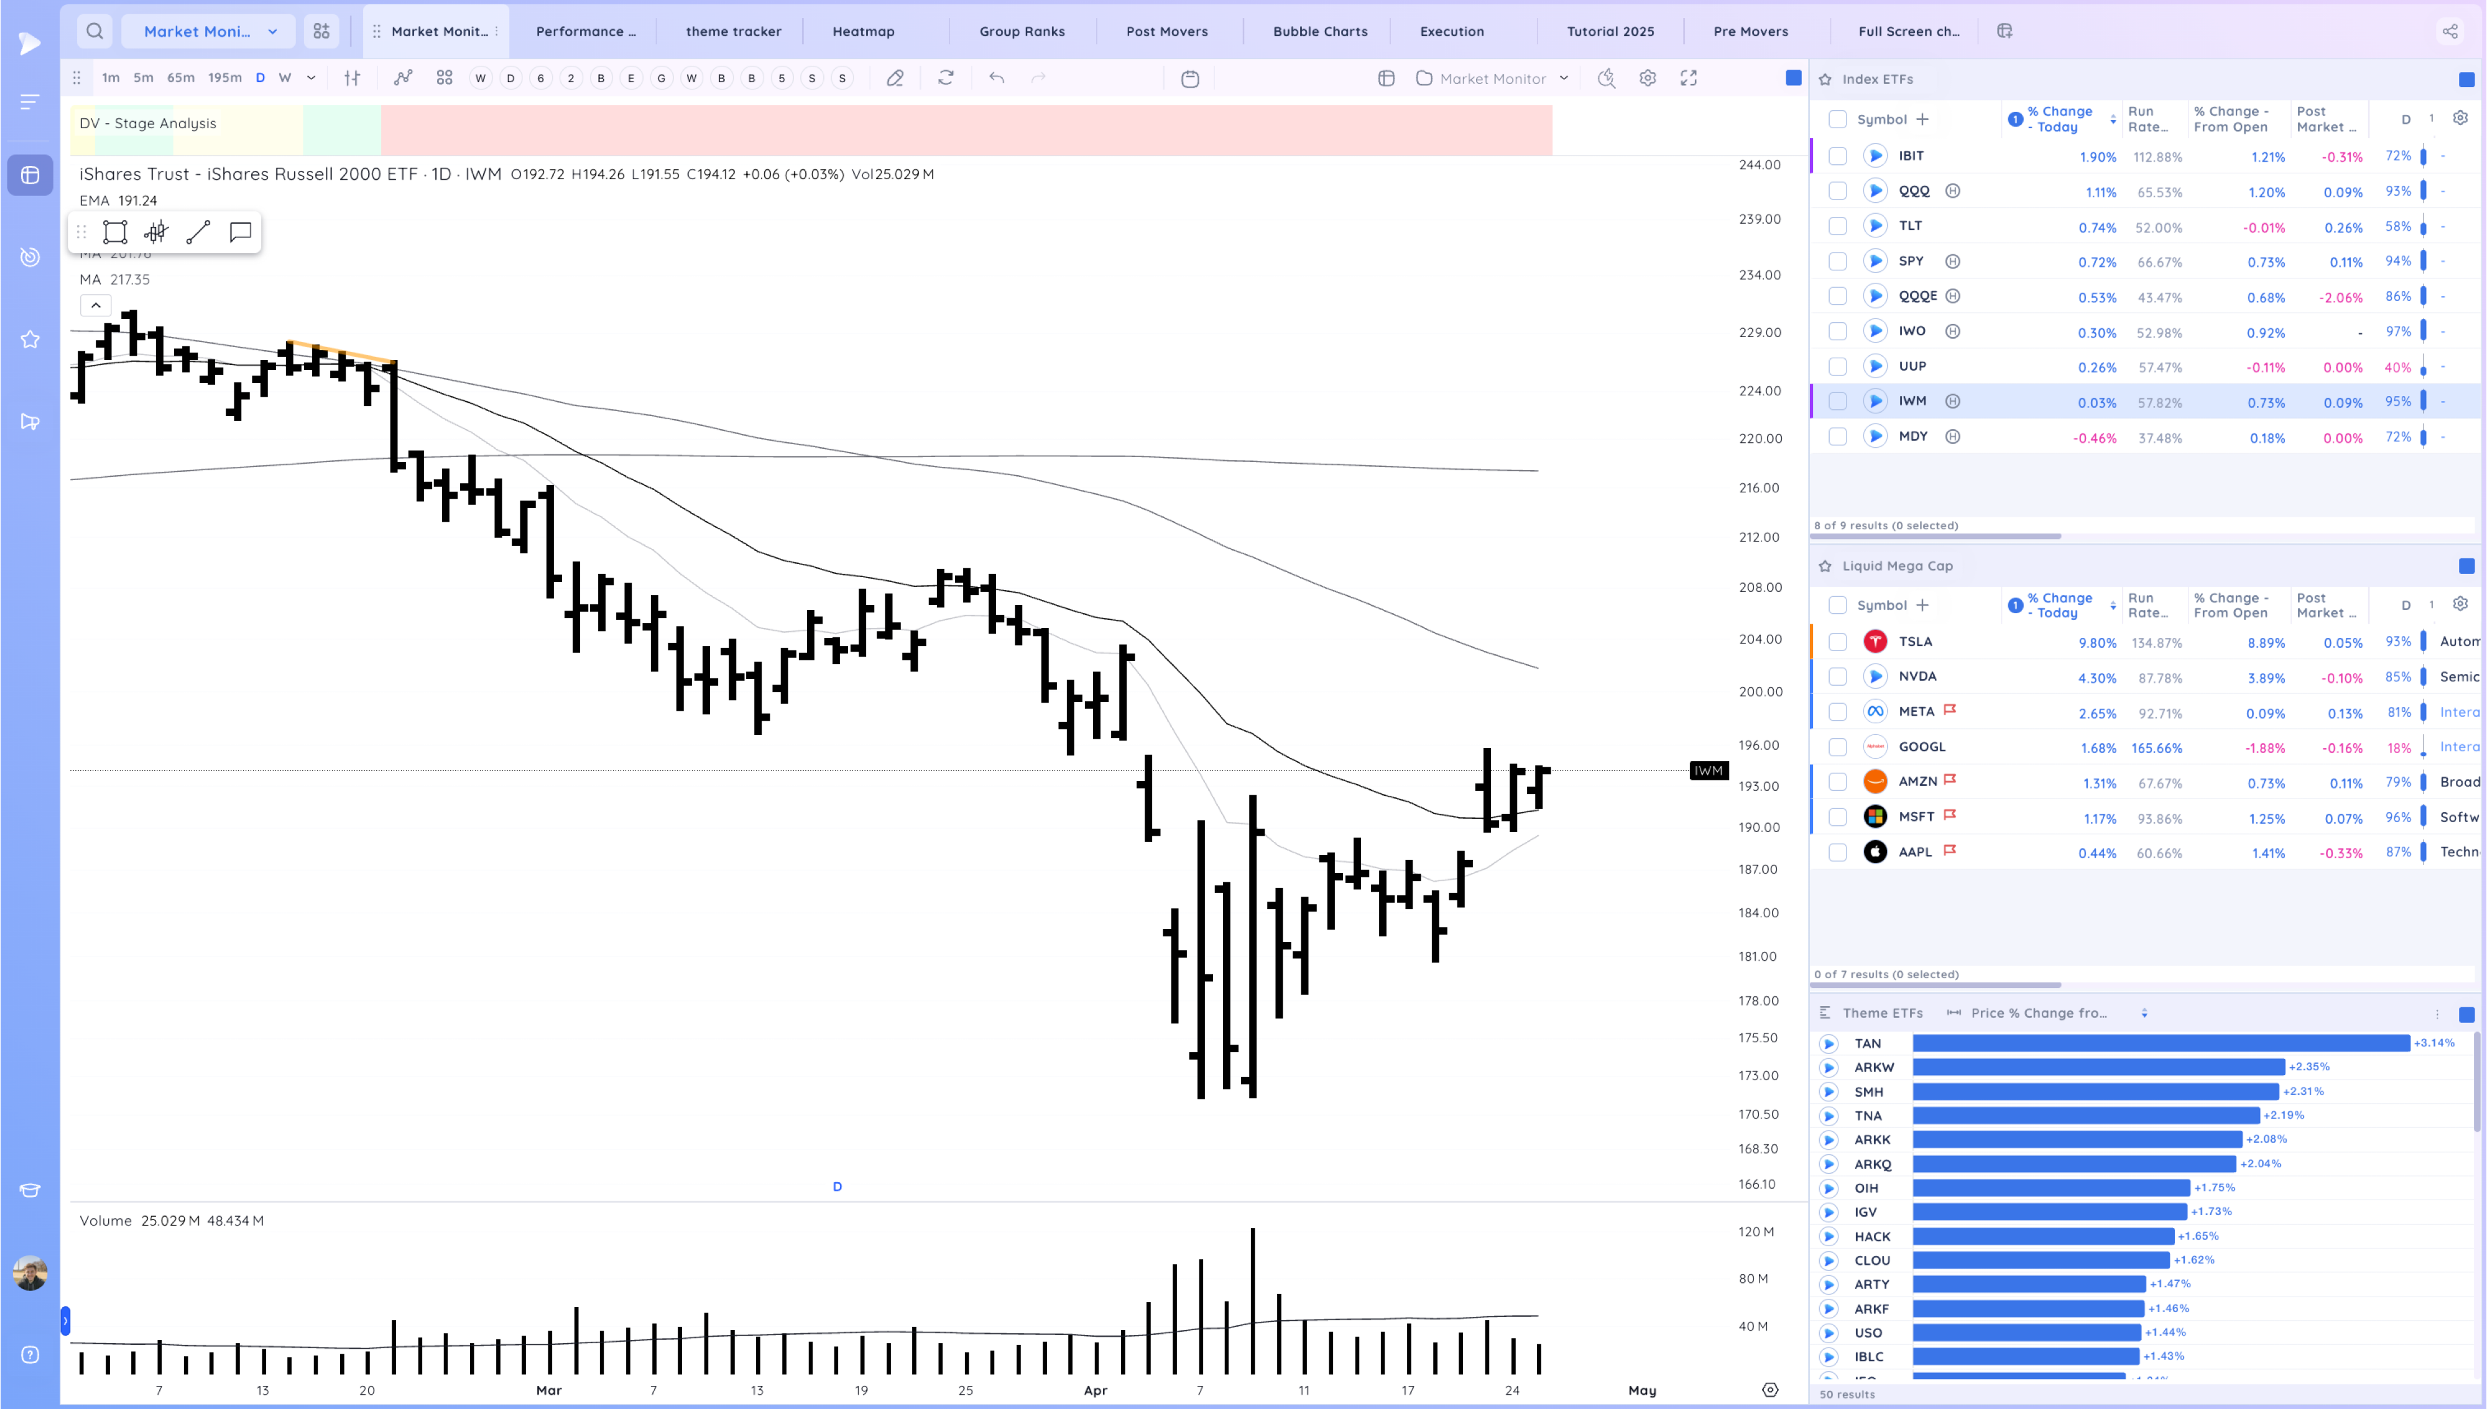Select the comment annotation drawing tool
This screenshot has height=1409, width=2487.
point(240,233)
